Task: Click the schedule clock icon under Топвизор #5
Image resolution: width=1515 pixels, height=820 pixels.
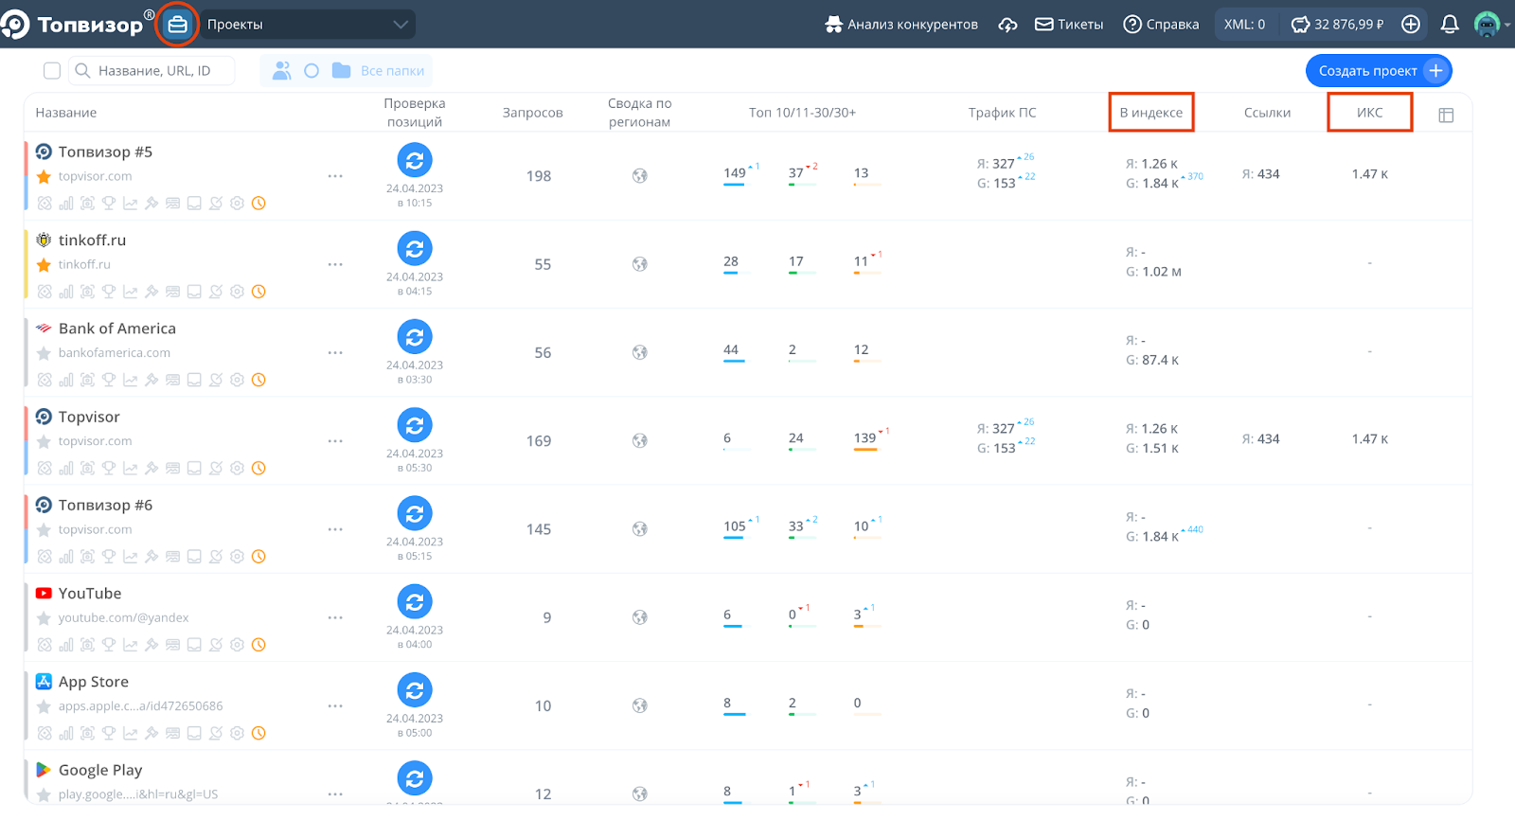Action: tap(258, 204)
